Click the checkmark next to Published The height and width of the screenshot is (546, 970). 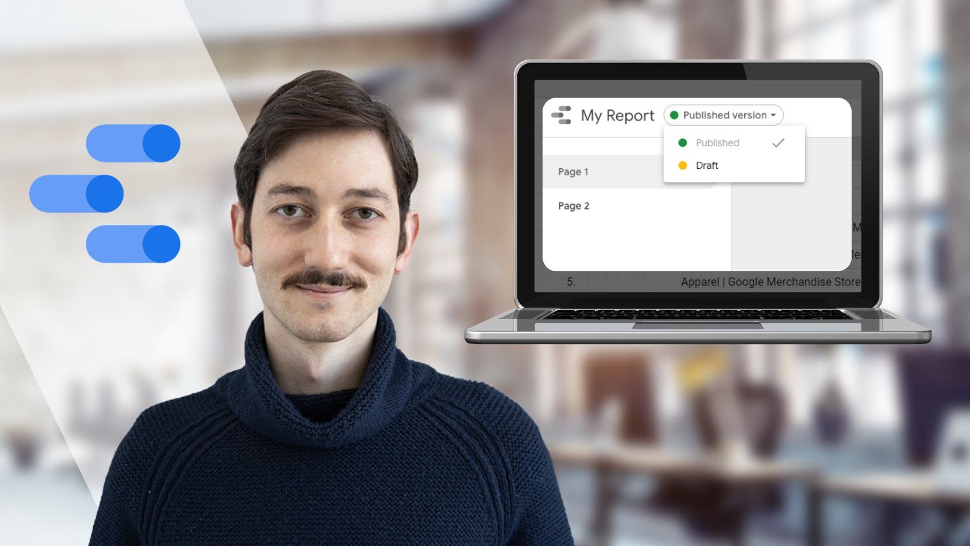point(778,143)
